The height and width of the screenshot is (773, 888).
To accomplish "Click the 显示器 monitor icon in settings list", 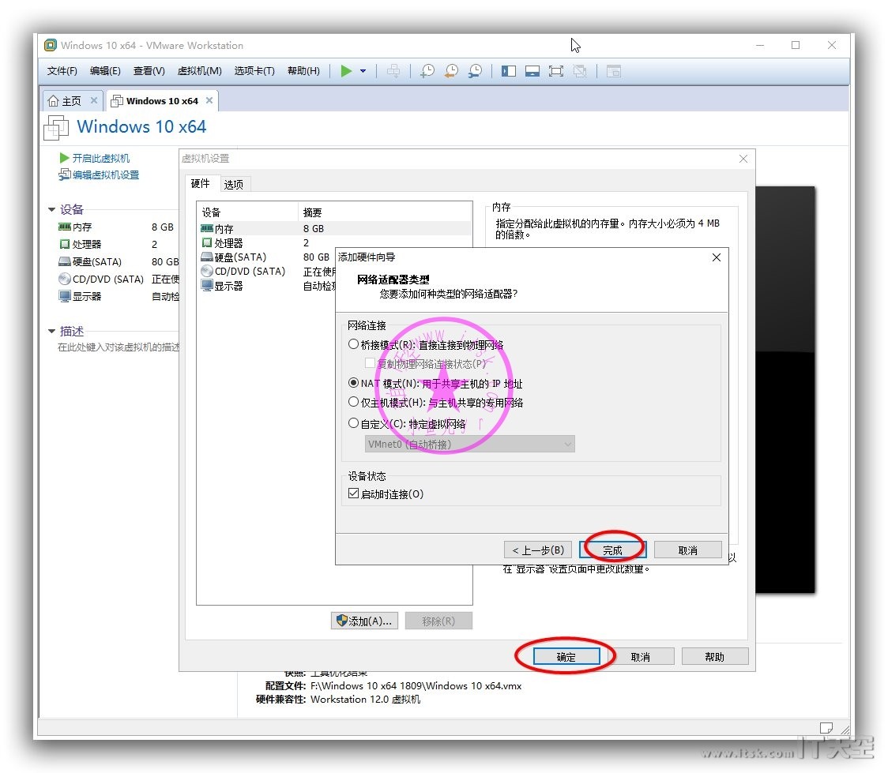I will coord(207,286).
